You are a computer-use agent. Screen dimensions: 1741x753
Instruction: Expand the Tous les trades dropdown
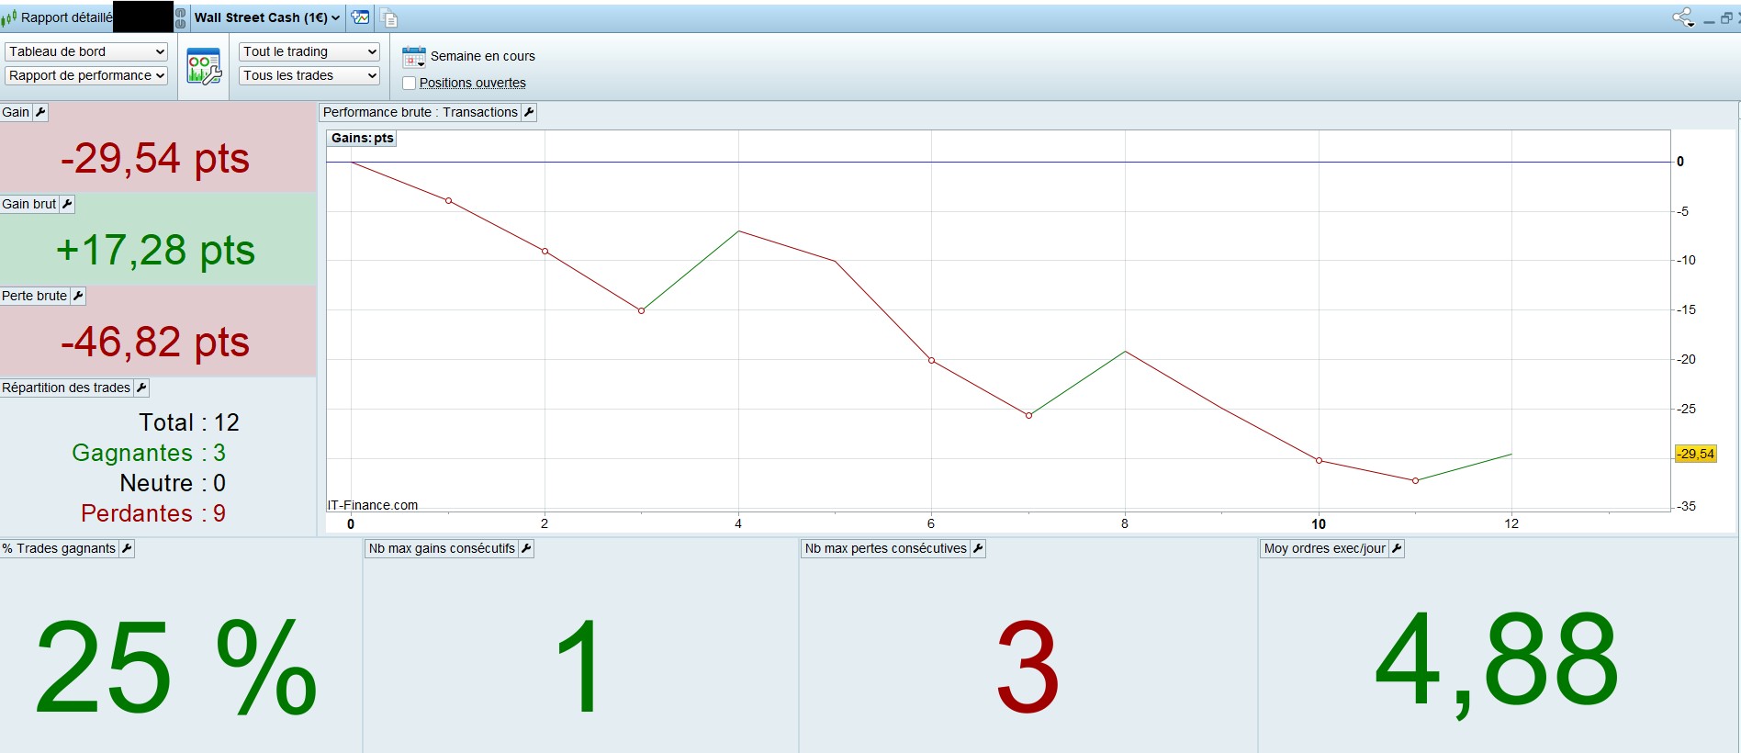[309, 75]
